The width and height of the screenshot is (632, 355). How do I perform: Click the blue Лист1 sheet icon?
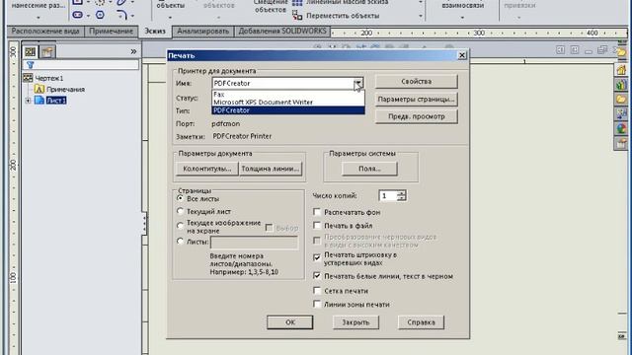[x=39, y=100]
